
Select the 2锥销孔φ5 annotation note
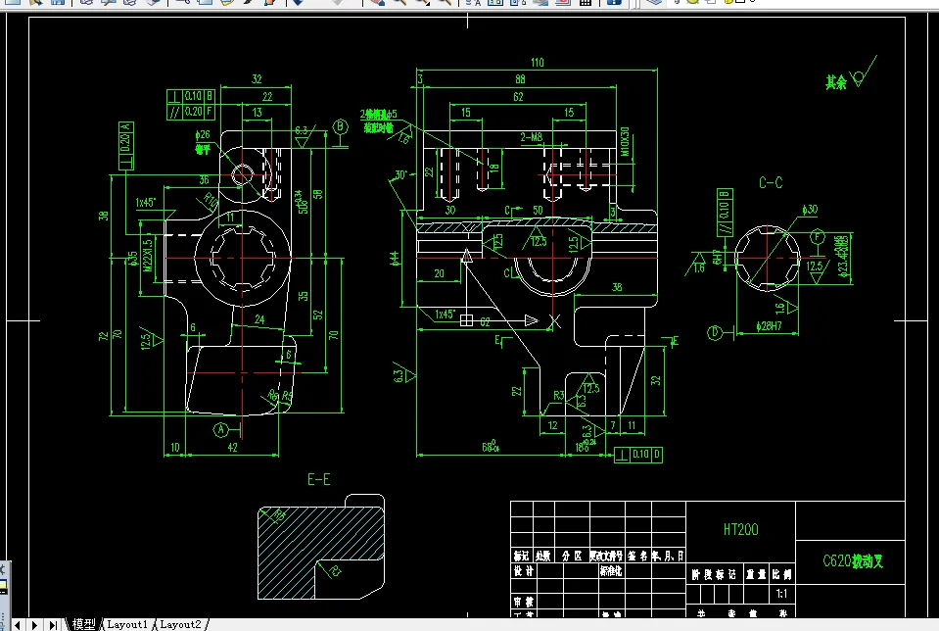click(379, 114)
